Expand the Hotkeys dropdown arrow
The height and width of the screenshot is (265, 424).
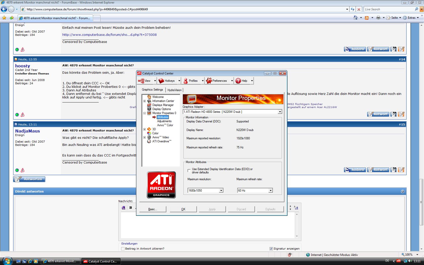point(179,81)
